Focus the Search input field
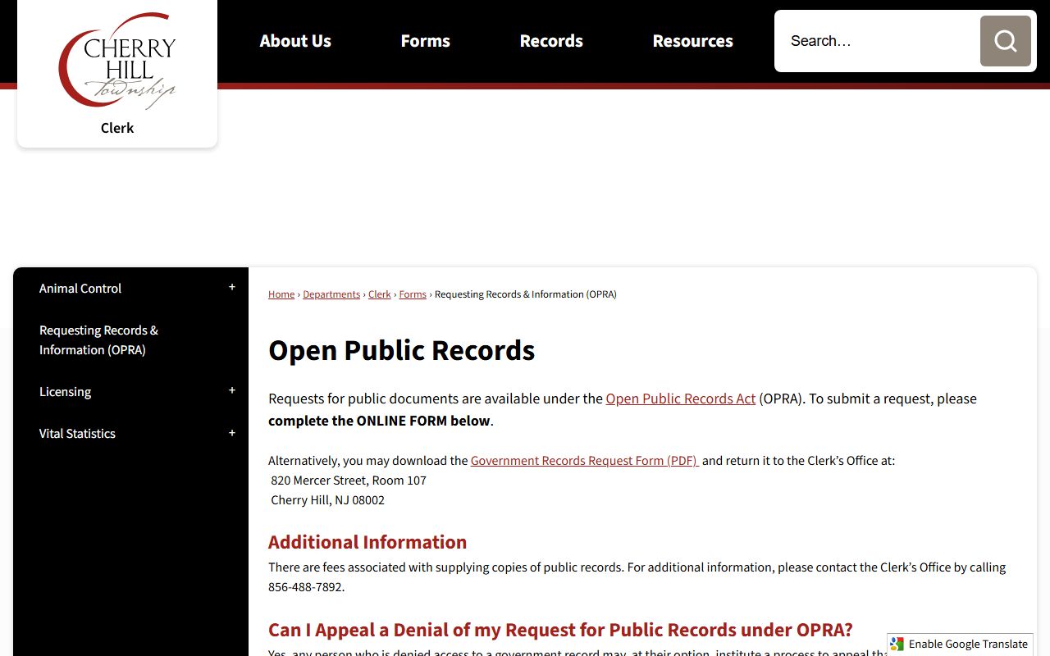The width and height of the screenshot is (1050, 656). point(878,41)
